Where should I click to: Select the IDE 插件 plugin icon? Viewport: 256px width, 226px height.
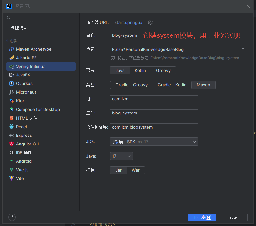pyautogui.click(x=12, y=152)
